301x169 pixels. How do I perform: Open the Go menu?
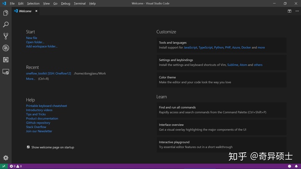point(55,3)
